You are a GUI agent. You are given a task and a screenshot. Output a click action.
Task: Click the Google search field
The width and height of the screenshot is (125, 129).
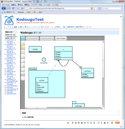click(x=112, y=8)
